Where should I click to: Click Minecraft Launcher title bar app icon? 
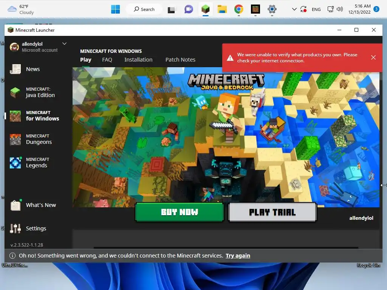pyautogui.click(x=10, y=30)
